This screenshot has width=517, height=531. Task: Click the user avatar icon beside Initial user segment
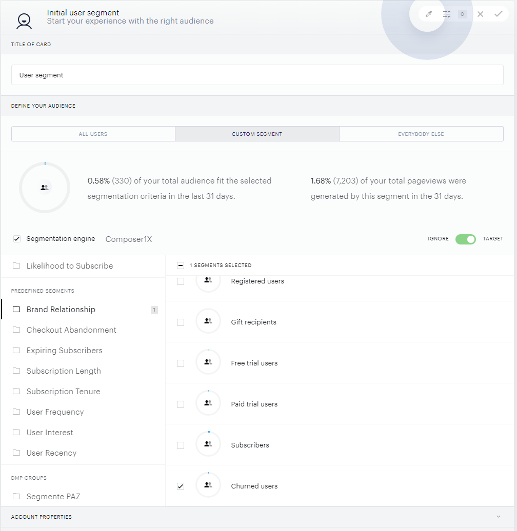pyautogui.click(x=24, y=21)
